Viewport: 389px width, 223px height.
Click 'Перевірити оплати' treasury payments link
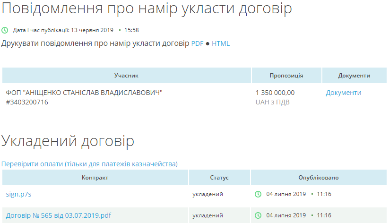[89, 164]
